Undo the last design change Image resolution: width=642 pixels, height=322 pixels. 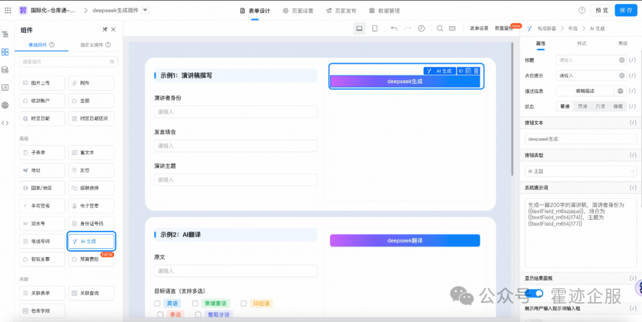pyautogui.click(x=394, y=29)
